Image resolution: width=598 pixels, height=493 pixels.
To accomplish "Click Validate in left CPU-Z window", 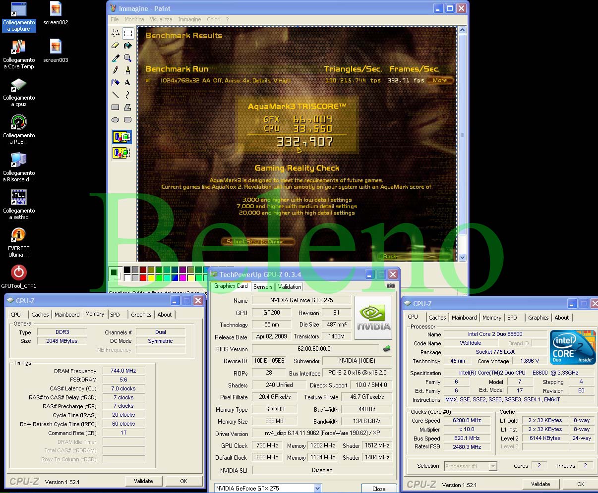I will pyautogui.click(x=143, y=481).
